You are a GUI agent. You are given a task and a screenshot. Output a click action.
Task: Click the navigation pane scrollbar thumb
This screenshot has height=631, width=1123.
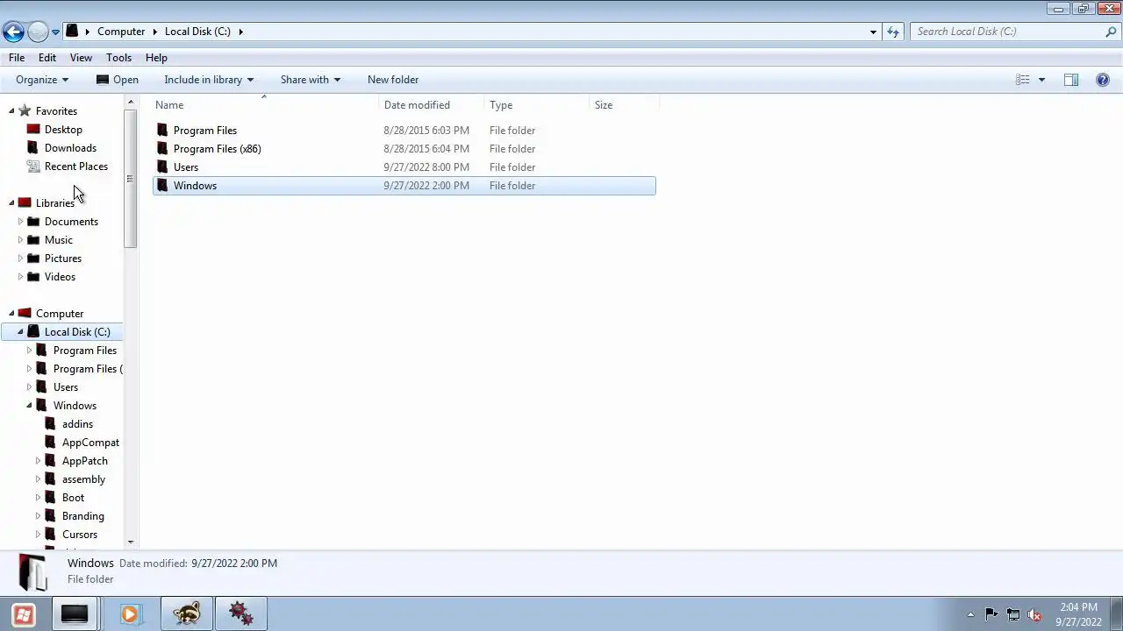point(131,180)
